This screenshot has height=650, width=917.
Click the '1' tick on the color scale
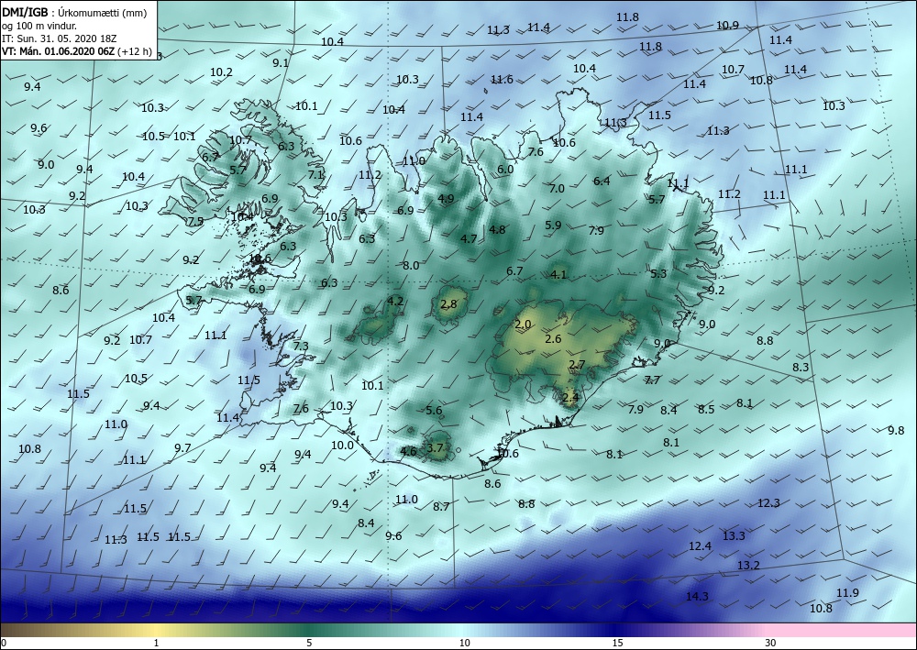156,643
